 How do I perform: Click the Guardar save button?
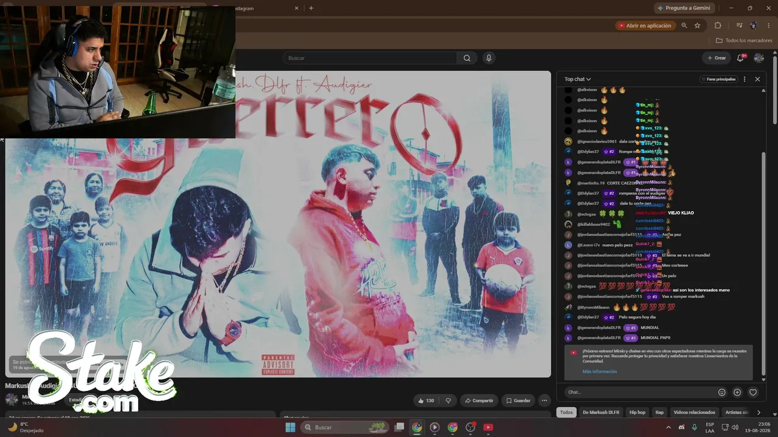518,401
